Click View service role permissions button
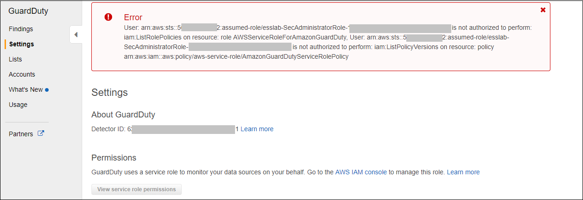Screen dimensions: 583x200 pos(136,189)
